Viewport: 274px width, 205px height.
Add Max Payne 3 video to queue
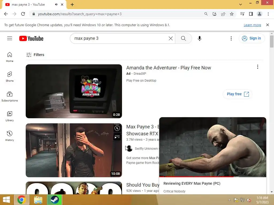117,137
